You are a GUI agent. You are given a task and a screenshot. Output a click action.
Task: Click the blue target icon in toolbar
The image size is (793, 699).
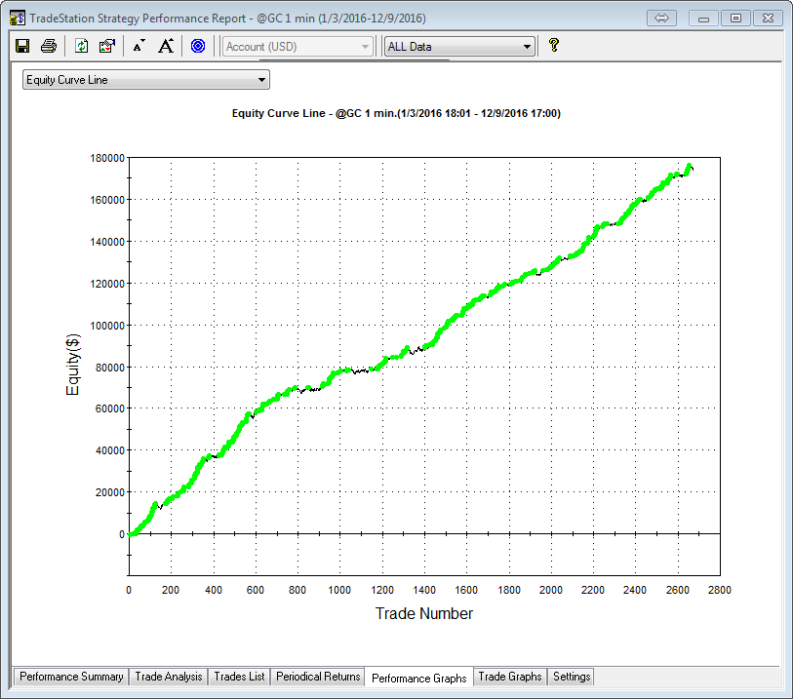[198, 46]
